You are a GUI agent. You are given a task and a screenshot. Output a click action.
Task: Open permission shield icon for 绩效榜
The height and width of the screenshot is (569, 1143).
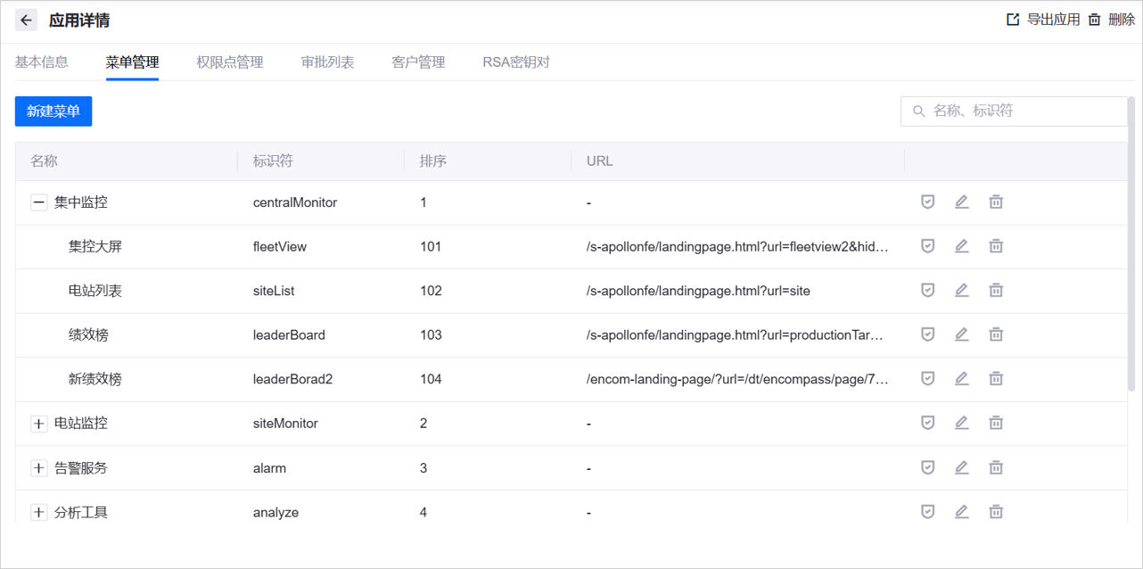(x=927, y=334)
